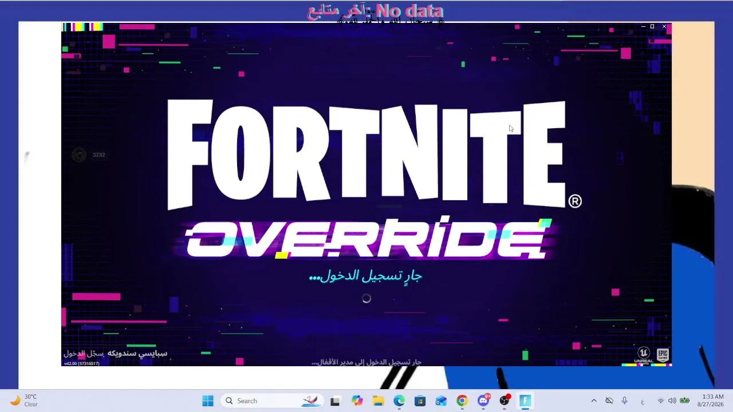Switch to Google Chrome in the taskbar
Viewport: 733px width, 412px height.
click(462, 401)
